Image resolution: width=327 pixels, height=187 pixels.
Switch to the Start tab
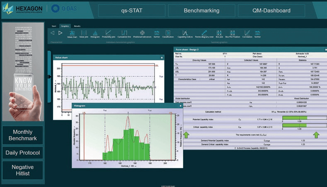tap(54, 26)
